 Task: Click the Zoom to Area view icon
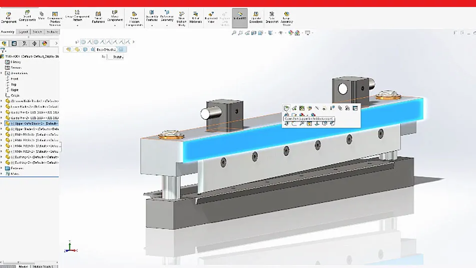pyautogui.click(x=240, y=33)
